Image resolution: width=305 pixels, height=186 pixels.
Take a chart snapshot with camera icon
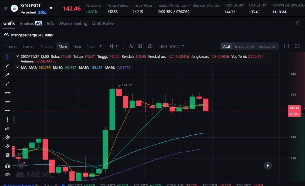(x=150, y=46)
